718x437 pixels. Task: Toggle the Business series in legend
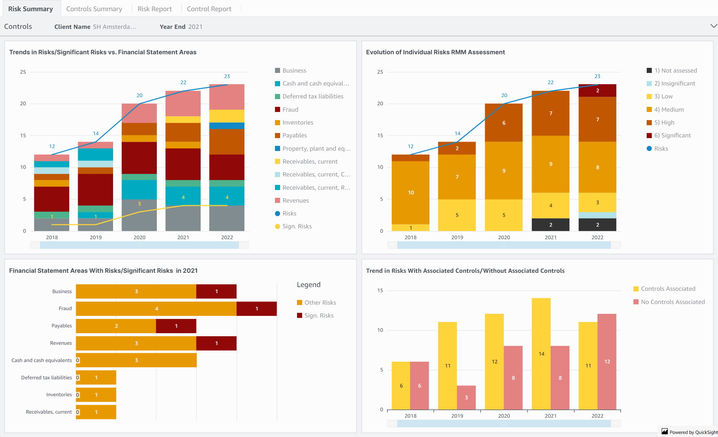tap(294, 71)
